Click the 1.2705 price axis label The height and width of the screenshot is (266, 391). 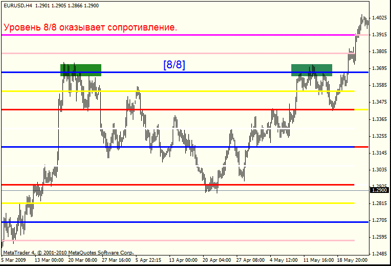379,220
